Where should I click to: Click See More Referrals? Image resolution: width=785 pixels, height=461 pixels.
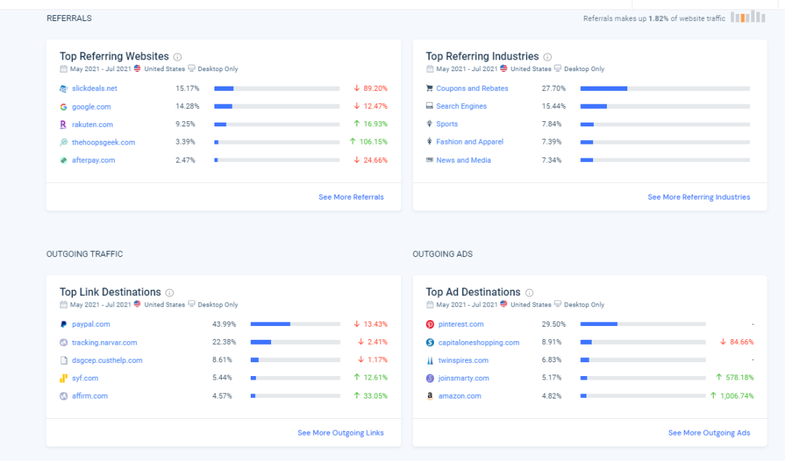(x=351, y=197)
